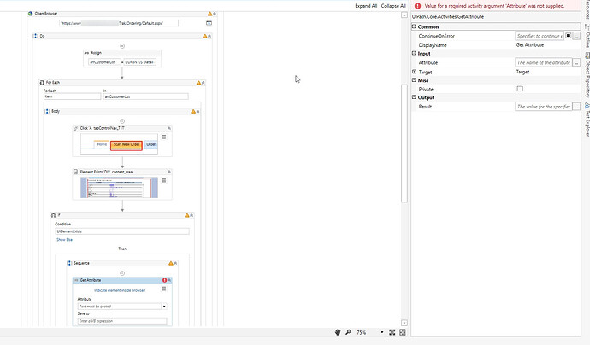Image resolution: width=590 pixels, height=345 pixels.
Task: Collapse the Input properties group
Action: pos(414,53)
